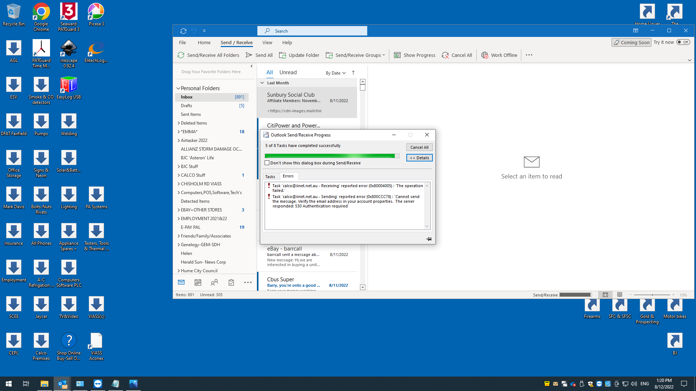This screenshot has width=696, height=391.
Task: Expand the CALCO Stuff folder
Action: pyautogui.click(x=178, y=175)
